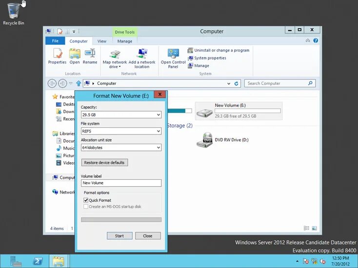Open the Recycle Bin on desktop

tap(14, 14)
